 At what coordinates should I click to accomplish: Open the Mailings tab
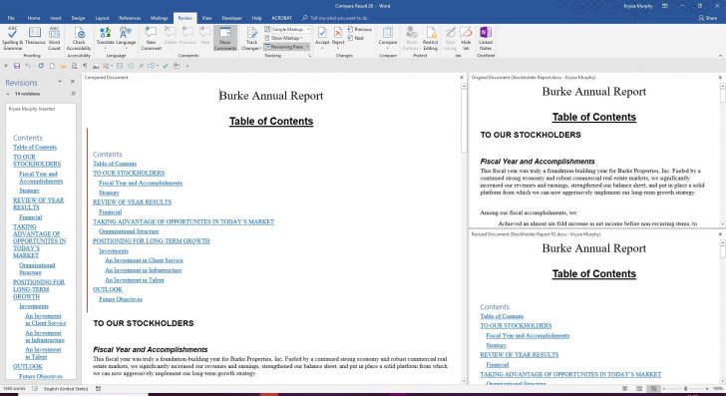pyautogui.click(x=159, y=18)
